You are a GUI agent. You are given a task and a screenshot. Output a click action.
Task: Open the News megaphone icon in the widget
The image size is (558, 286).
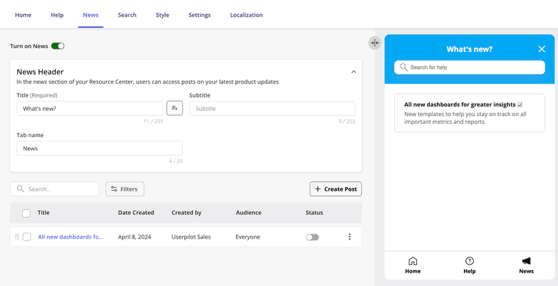(526, 261)
